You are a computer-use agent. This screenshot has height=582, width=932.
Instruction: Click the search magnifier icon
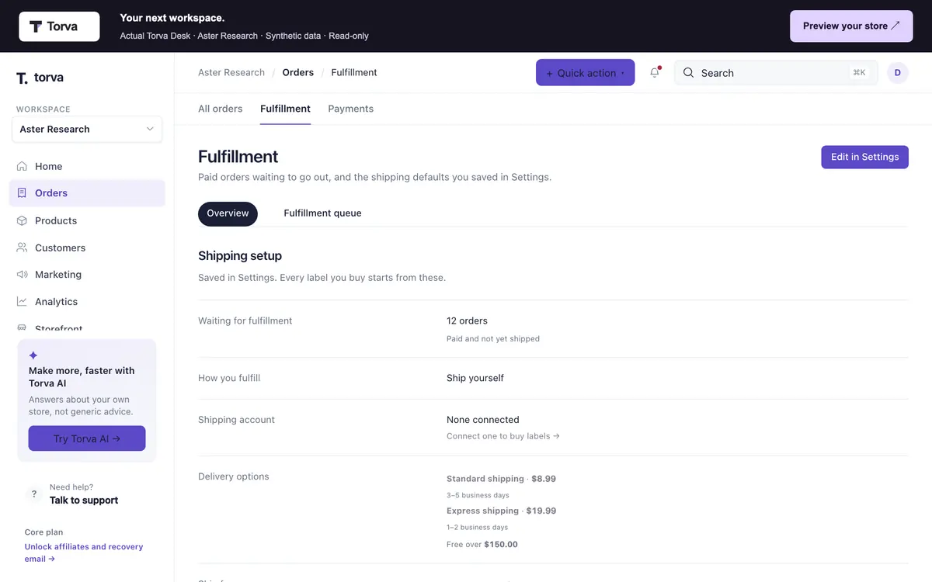tap(688, 73)
